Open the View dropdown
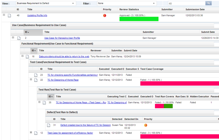This screenshot has width=219, height=140. pyautogui.click(x=46, y=4)
